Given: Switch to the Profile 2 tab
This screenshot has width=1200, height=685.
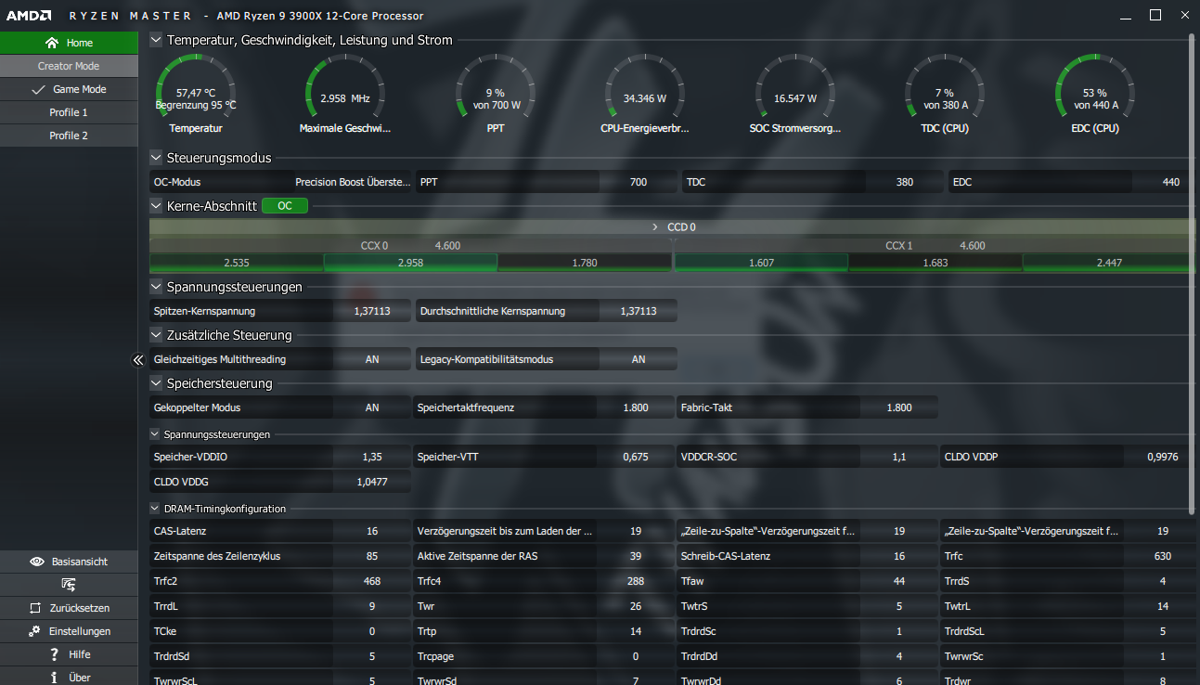Looking at the screenshot, I should click(69, 136).
